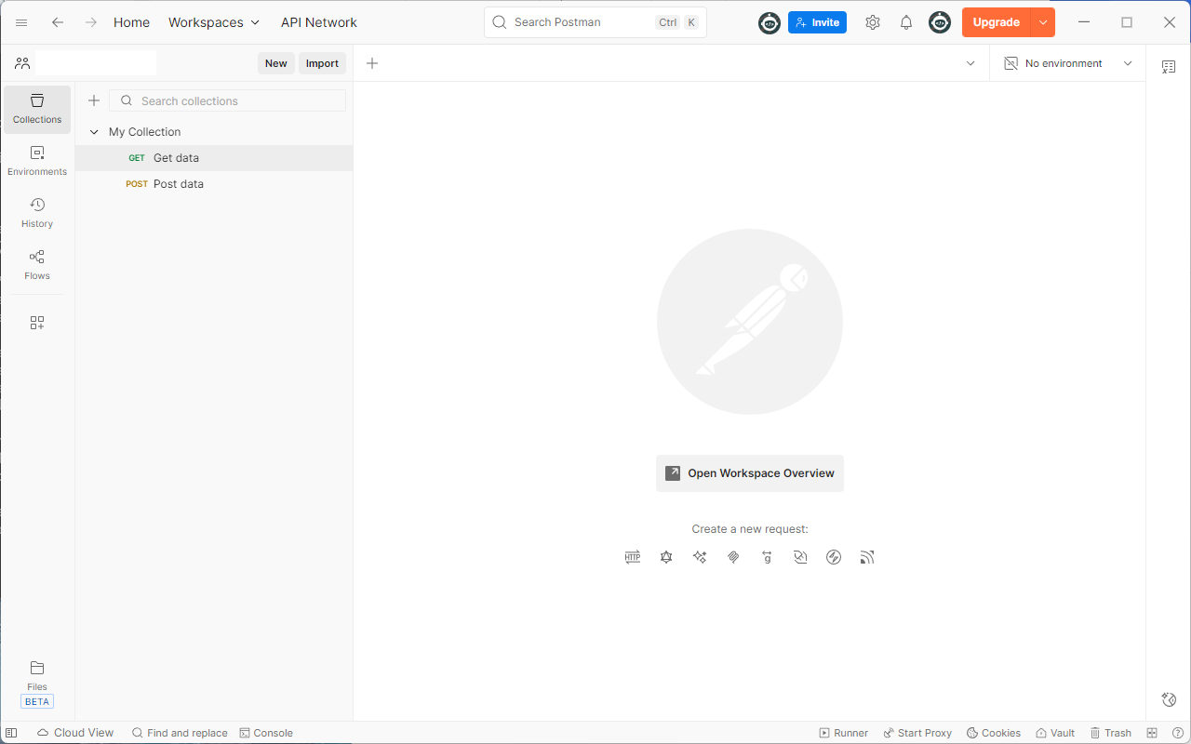
Task: Open the Vault
Action: point(1055,733)
